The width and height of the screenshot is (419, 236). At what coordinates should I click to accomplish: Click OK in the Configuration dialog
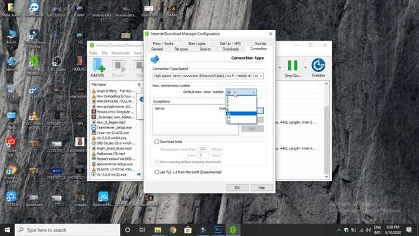[x=237, y=187]
